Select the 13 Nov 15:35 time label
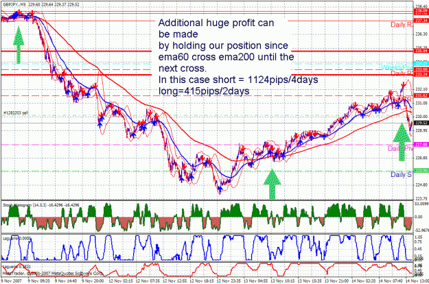This screenshot has width=429, height=284. [x=309, y=281]
